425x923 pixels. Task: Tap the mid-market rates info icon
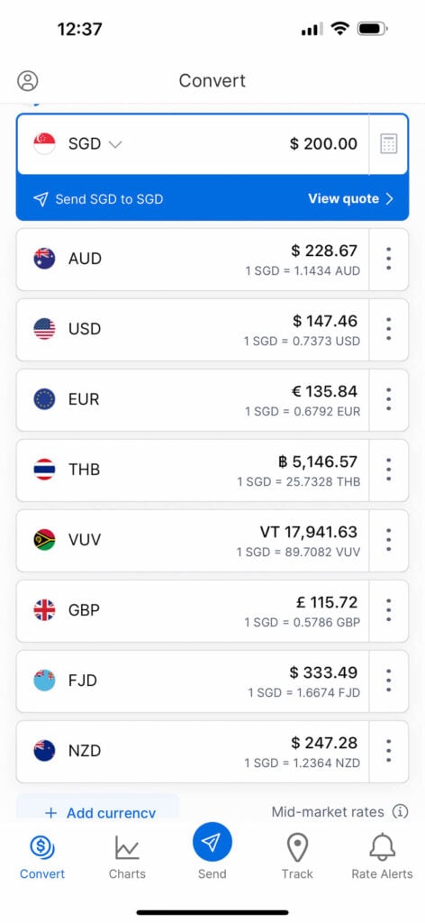click(401, 812)
